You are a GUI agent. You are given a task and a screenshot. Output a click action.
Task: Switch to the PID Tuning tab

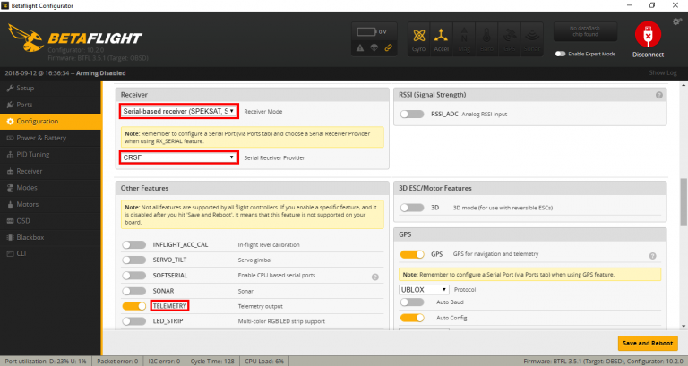click(36, 154)
